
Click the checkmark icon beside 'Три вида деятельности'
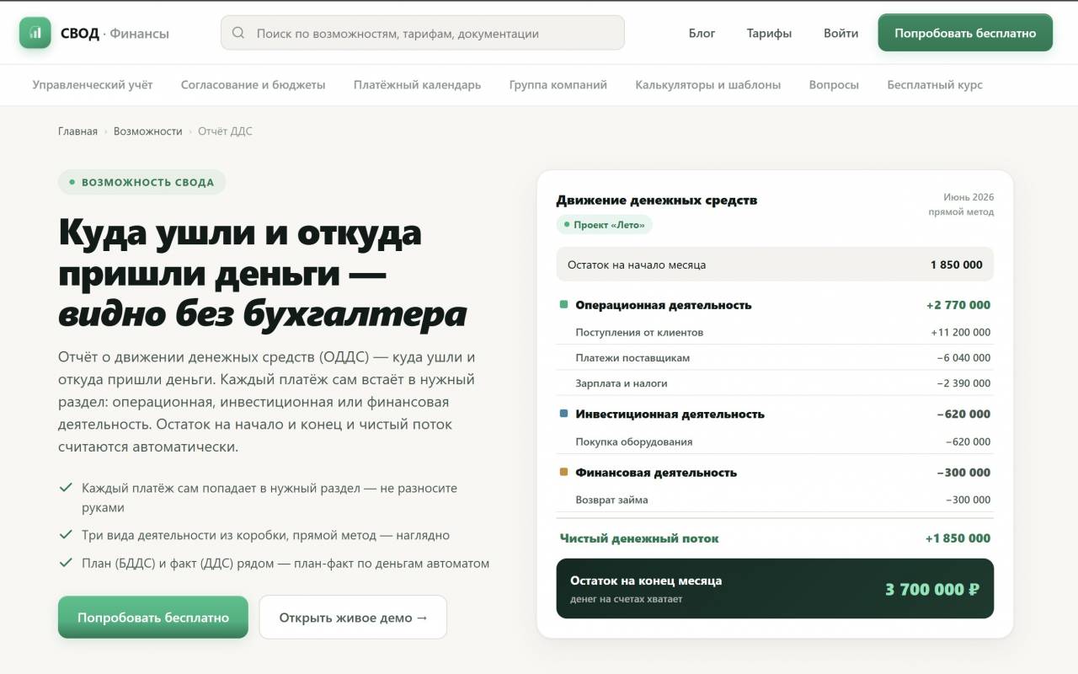(65, 535)
